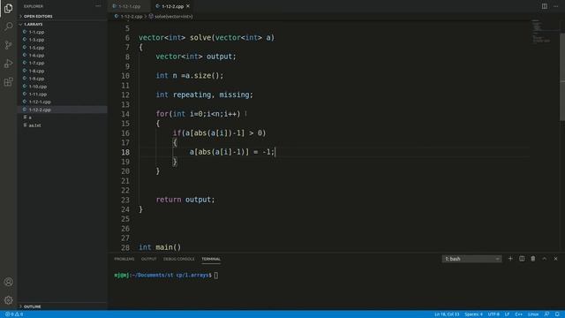Change file encoding via 'UTF-8'
This screenshot has height=318, width=565.
(x=493, y=314)
